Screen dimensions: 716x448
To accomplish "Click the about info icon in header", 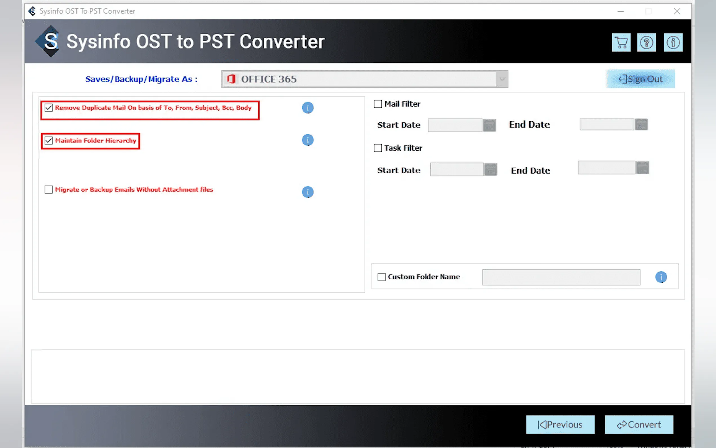I will (x=673, y=42).
